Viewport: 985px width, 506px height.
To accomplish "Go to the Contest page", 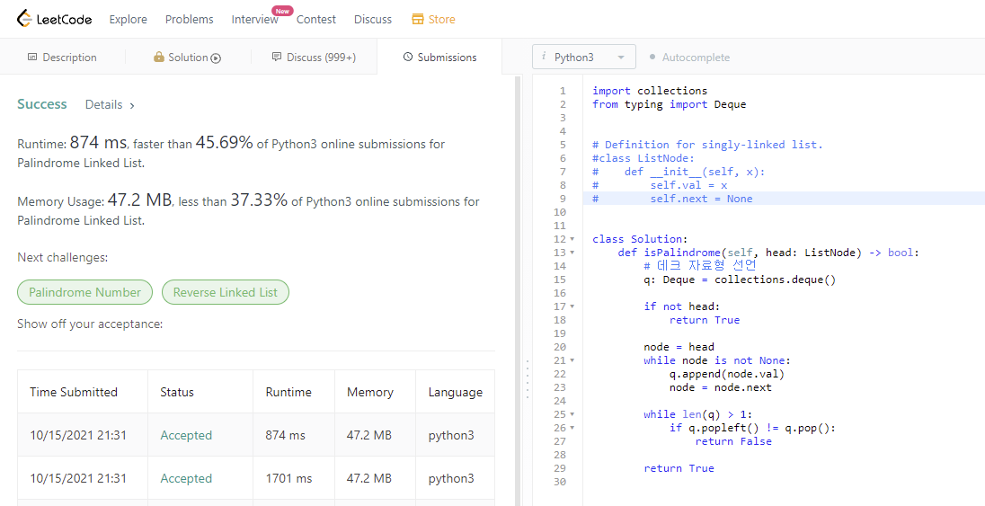I will (316, 20).
